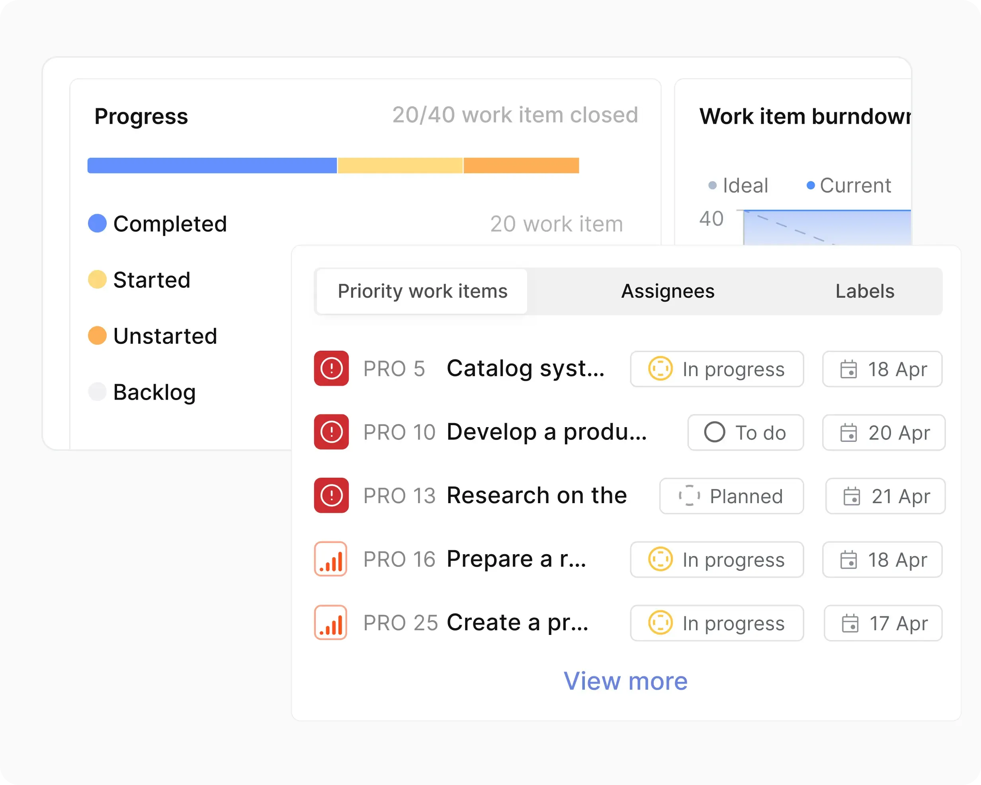This screenshot has width=981, height=785.
Task: Click calendar icon in 20 Apr date
Action: point(848,432)
